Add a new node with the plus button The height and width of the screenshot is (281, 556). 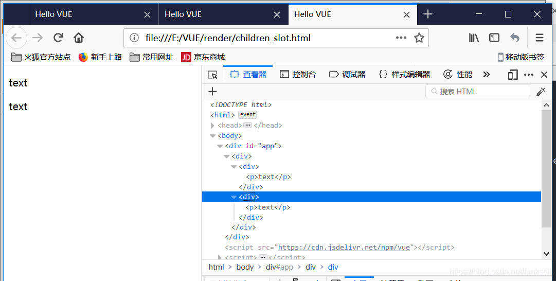(x=212, y=91)
